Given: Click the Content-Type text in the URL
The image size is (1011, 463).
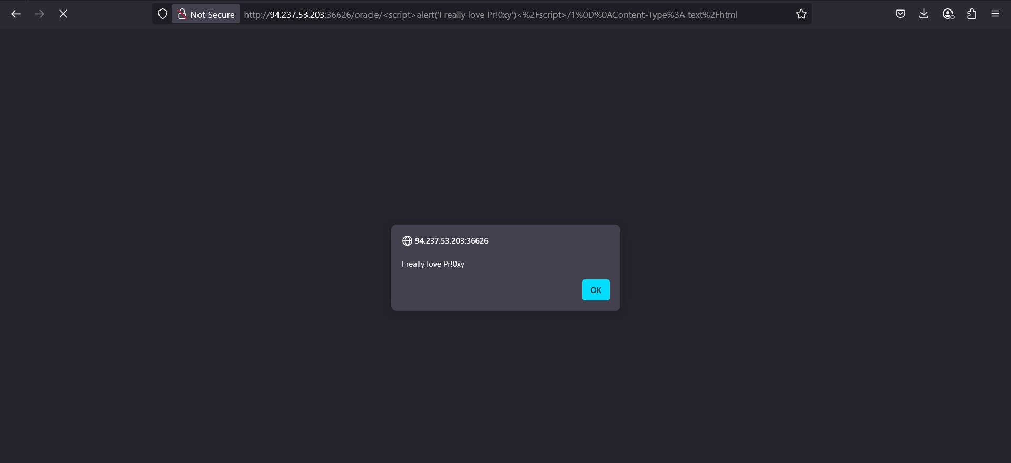Looking at the screenshot, I should [x=658, y=15].
